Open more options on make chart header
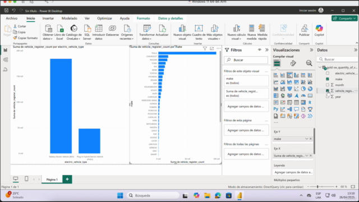Screen dimensions: 359x202 click(x=219, y=49)
